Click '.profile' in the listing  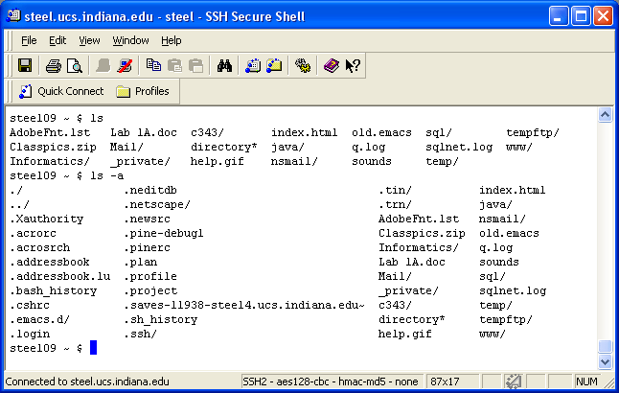click(150, 276)
